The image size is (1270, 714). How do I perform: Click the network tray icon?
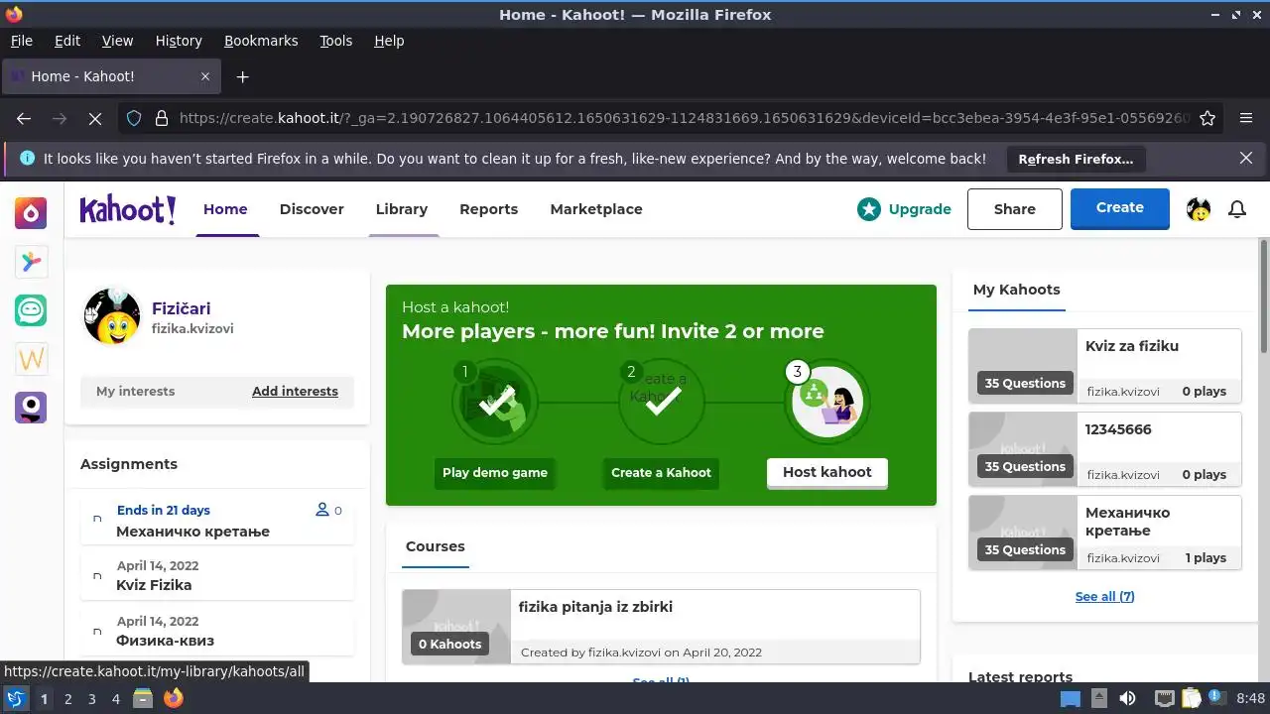(x=1165, y=699)
